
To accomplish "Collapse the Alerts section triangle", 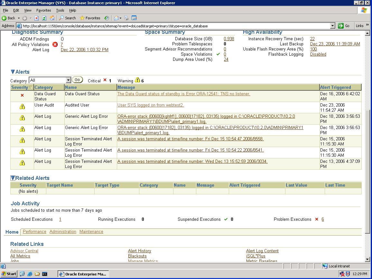I will [x=13, y=72].
